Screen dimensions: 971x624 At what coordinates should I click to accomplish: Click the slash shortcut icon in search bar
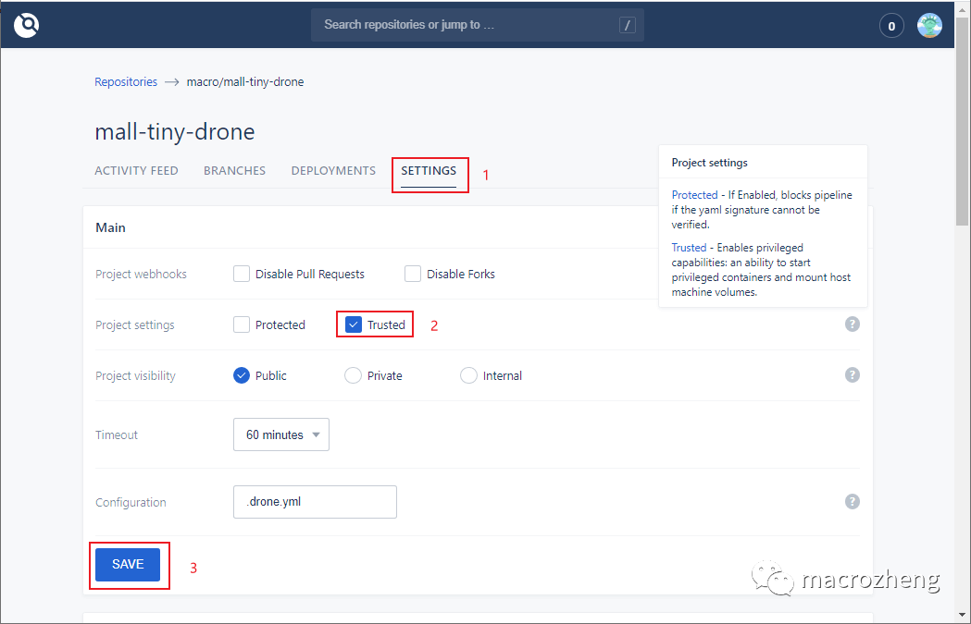[x=628, y=24]
